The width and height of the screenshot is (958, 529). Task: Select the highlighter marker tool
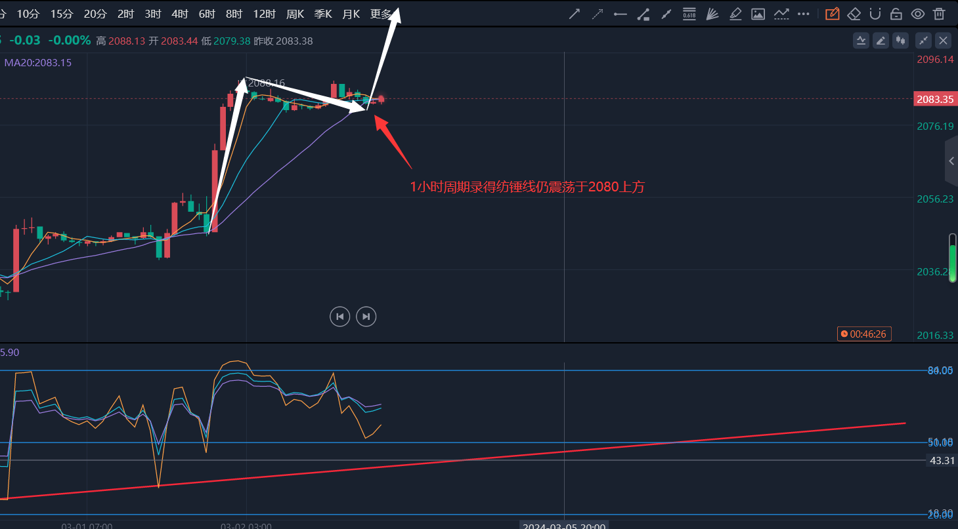[735, 14]
